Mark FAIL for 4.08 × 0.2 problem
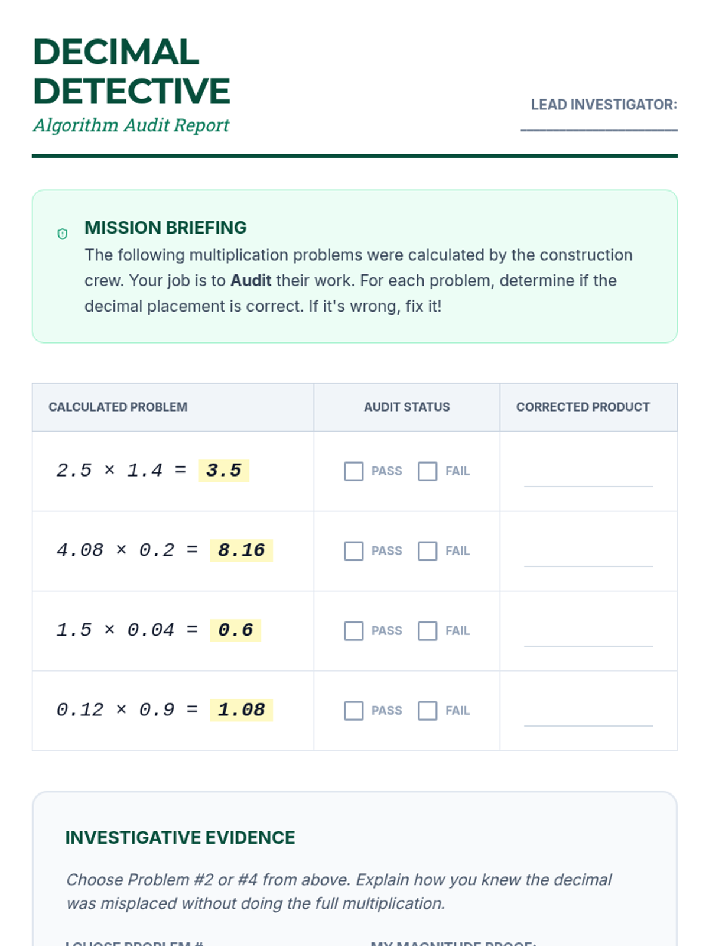 (x=427, y=551)
